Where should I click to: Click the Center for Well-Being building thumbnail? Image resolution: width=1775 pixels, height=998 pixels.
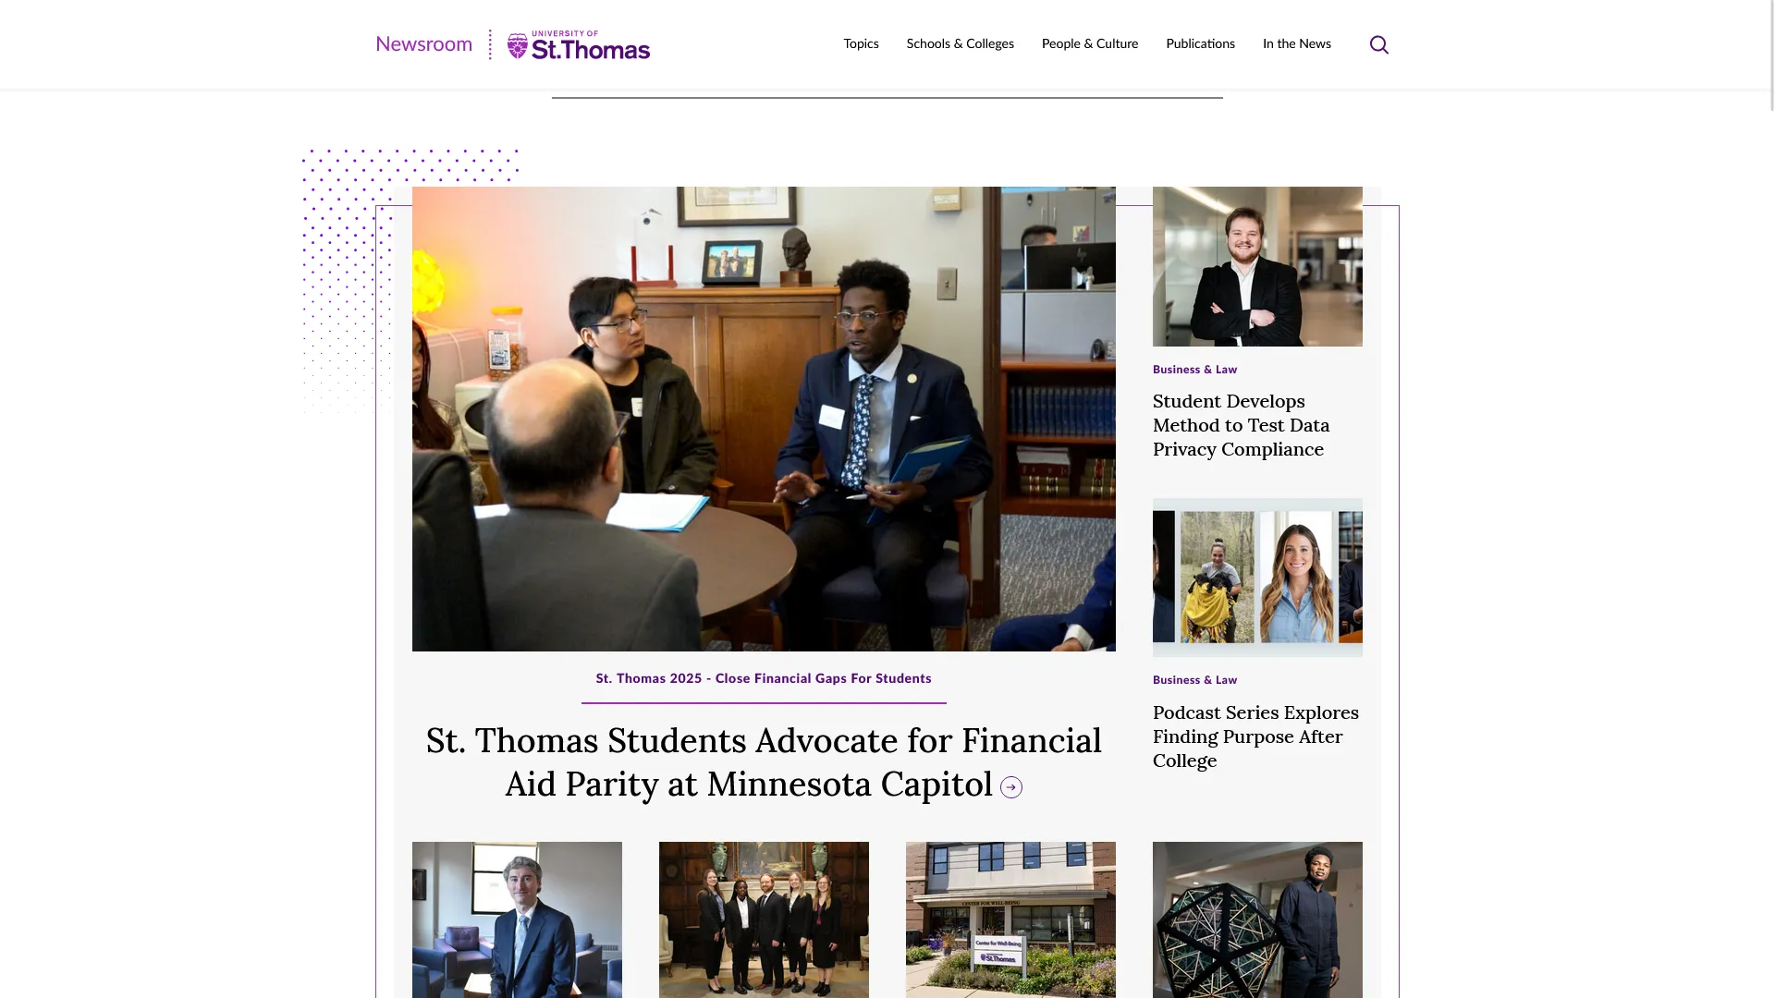(x=1010, y=919)
